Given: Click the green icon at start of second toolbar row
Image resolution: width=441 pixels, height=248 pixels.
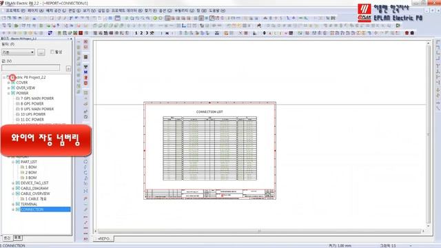Looking at the screenshot, I should (16, 25).
